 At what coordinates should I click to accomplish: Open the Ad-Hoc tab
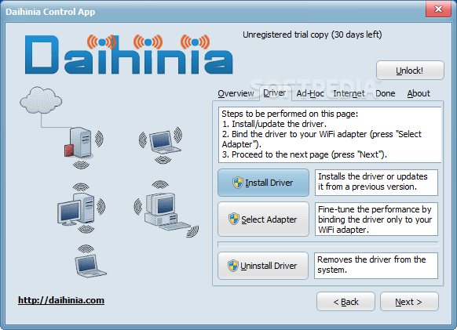click(x=310, y=93)
